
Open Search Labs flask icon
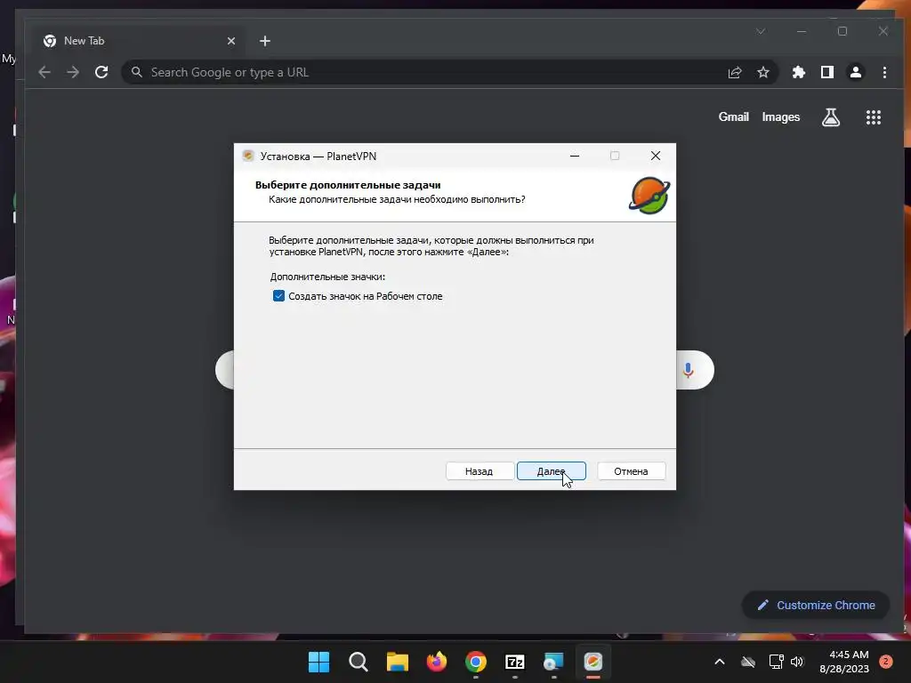point(831,117)
